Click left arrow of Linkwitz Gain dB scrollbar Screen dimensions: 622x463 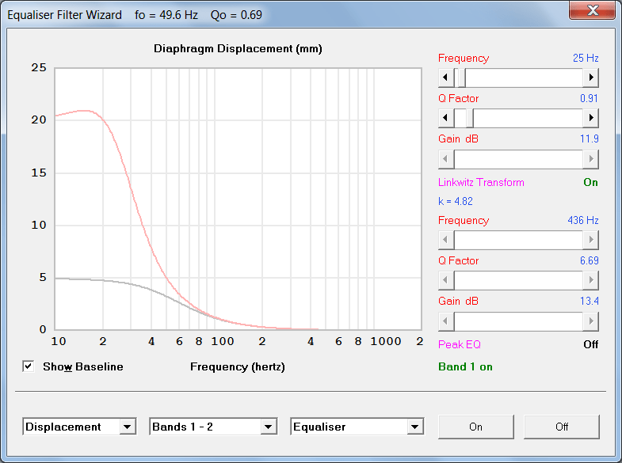coord(446,159)
